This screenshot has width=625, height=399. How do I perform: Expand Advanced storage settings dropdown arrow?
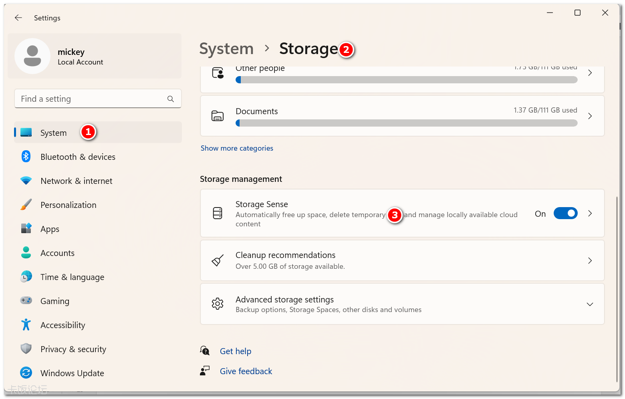[x=590, y=304]
